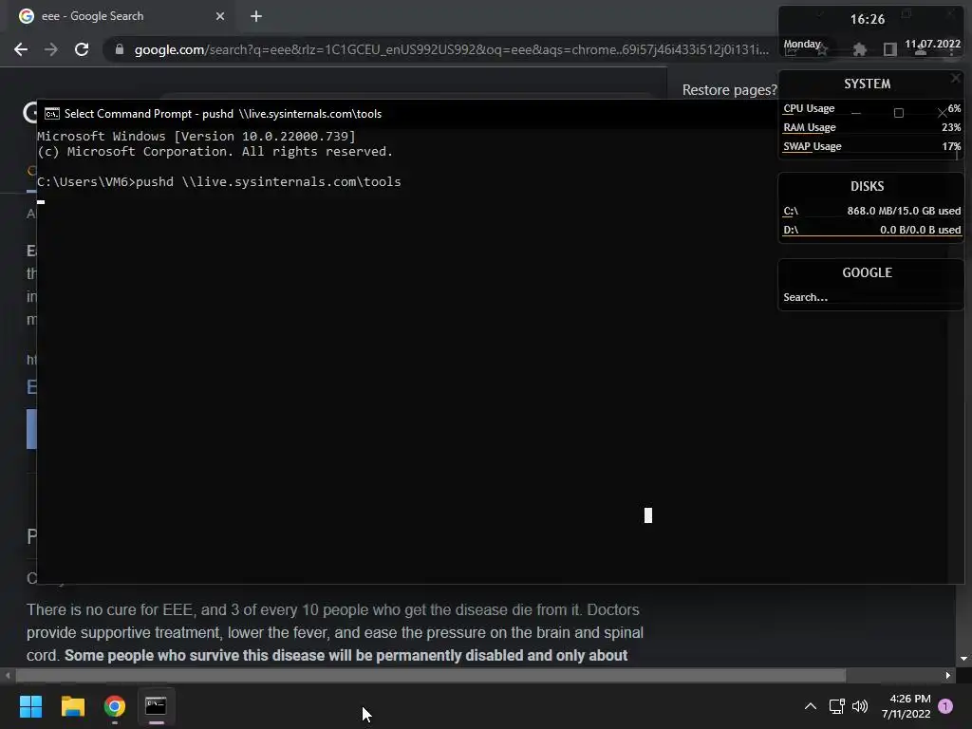Open Windows Start menu
Screen dimensions: 972x729
coord(30,706)
